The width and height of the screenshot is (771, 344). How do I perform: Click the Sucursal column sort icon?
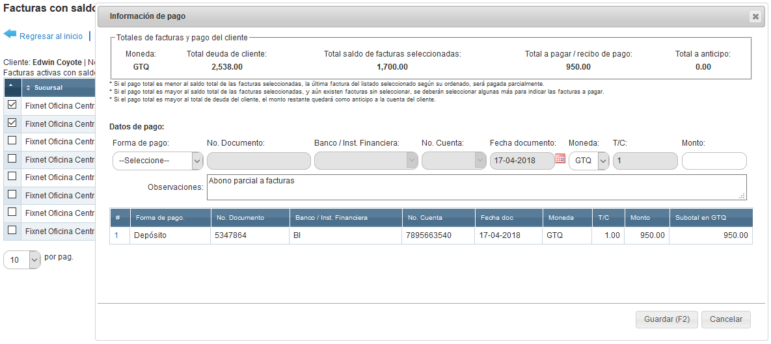(29, 88)
